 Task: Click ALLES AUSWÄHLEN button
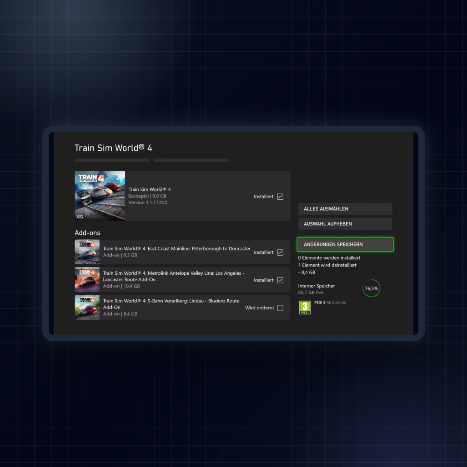pos(345,209)
